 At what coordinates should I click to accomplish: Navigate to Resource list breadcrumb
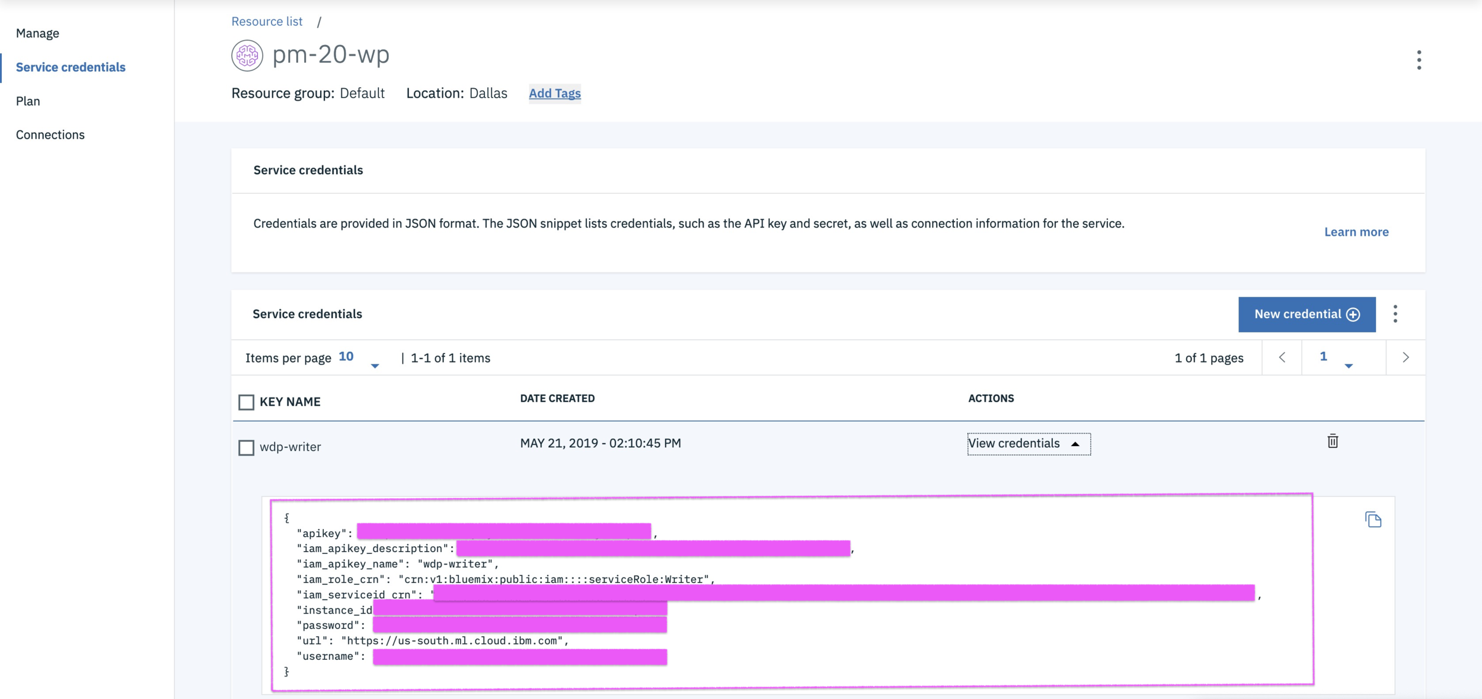(x=267, y=21)
